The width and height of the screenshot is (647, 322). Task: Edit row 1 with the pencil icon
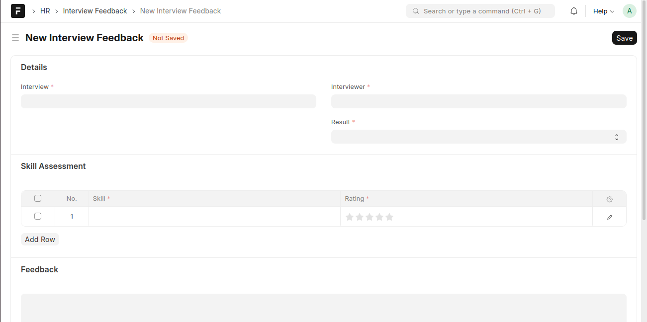(609, 217)
